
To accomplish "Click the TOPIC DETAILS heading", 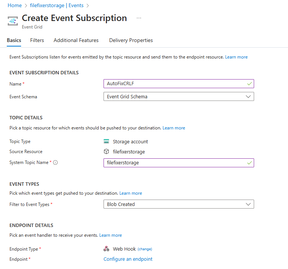I will pos(26,118).
